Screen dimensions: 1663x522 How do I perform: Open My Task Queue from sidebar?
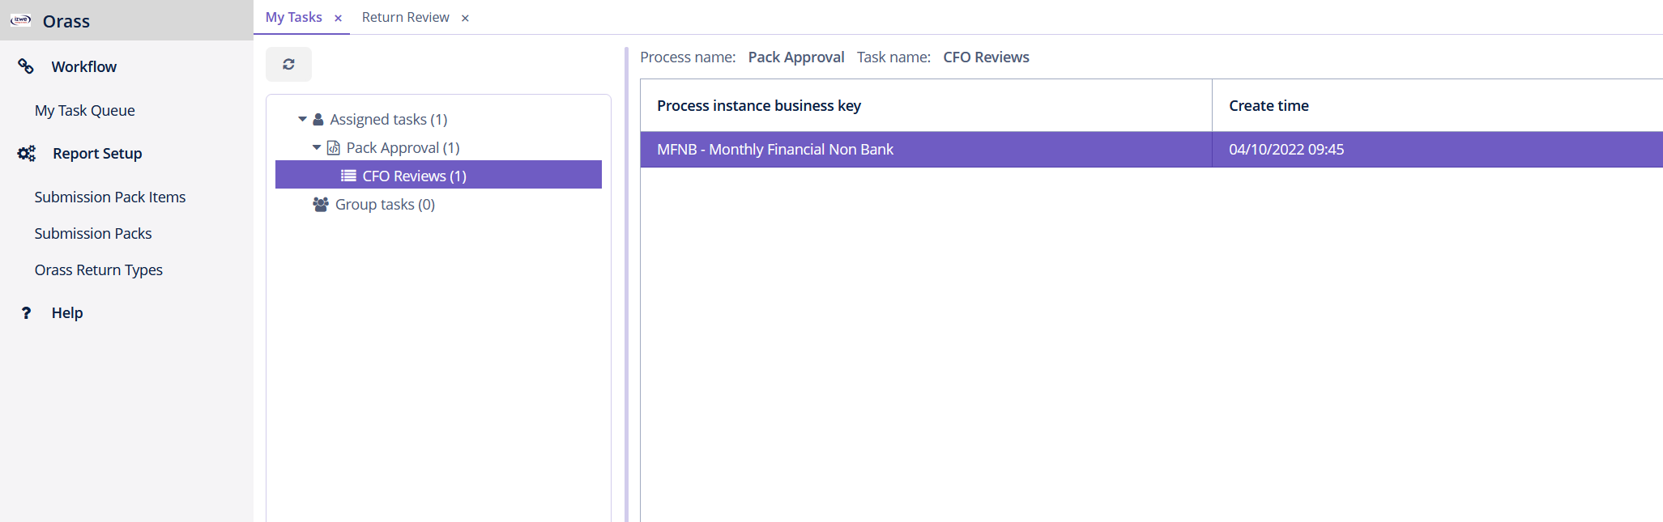coord(84,111)
